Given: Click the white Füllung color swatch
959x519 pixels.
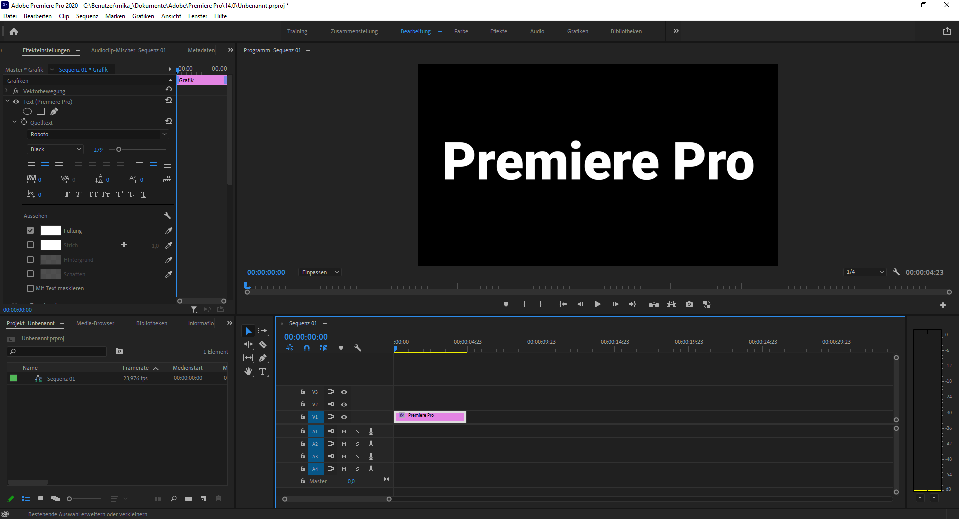Looking at the screenshot, I should point(50,231).
